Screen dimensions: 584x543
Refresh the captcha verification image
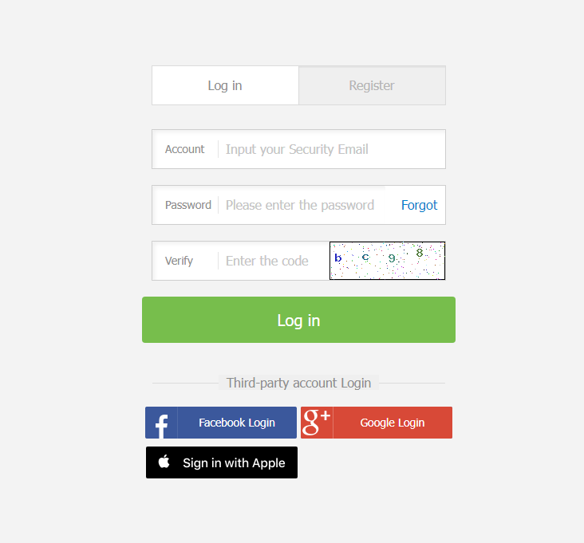(x=388, y=261)
